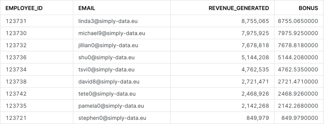Select employee ID cell 123736

pyautogui.click(x=37, y=57)
